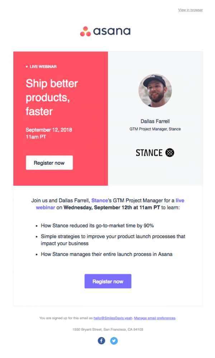Click the Facebook icon in the footer
Viewport: 215px width, 358px height.
coord(101,341)
